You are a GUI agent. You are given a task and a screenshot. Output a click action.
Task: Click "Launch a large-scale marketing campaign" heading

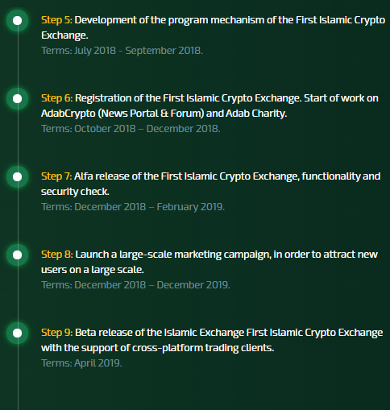(x=173, y=255)
